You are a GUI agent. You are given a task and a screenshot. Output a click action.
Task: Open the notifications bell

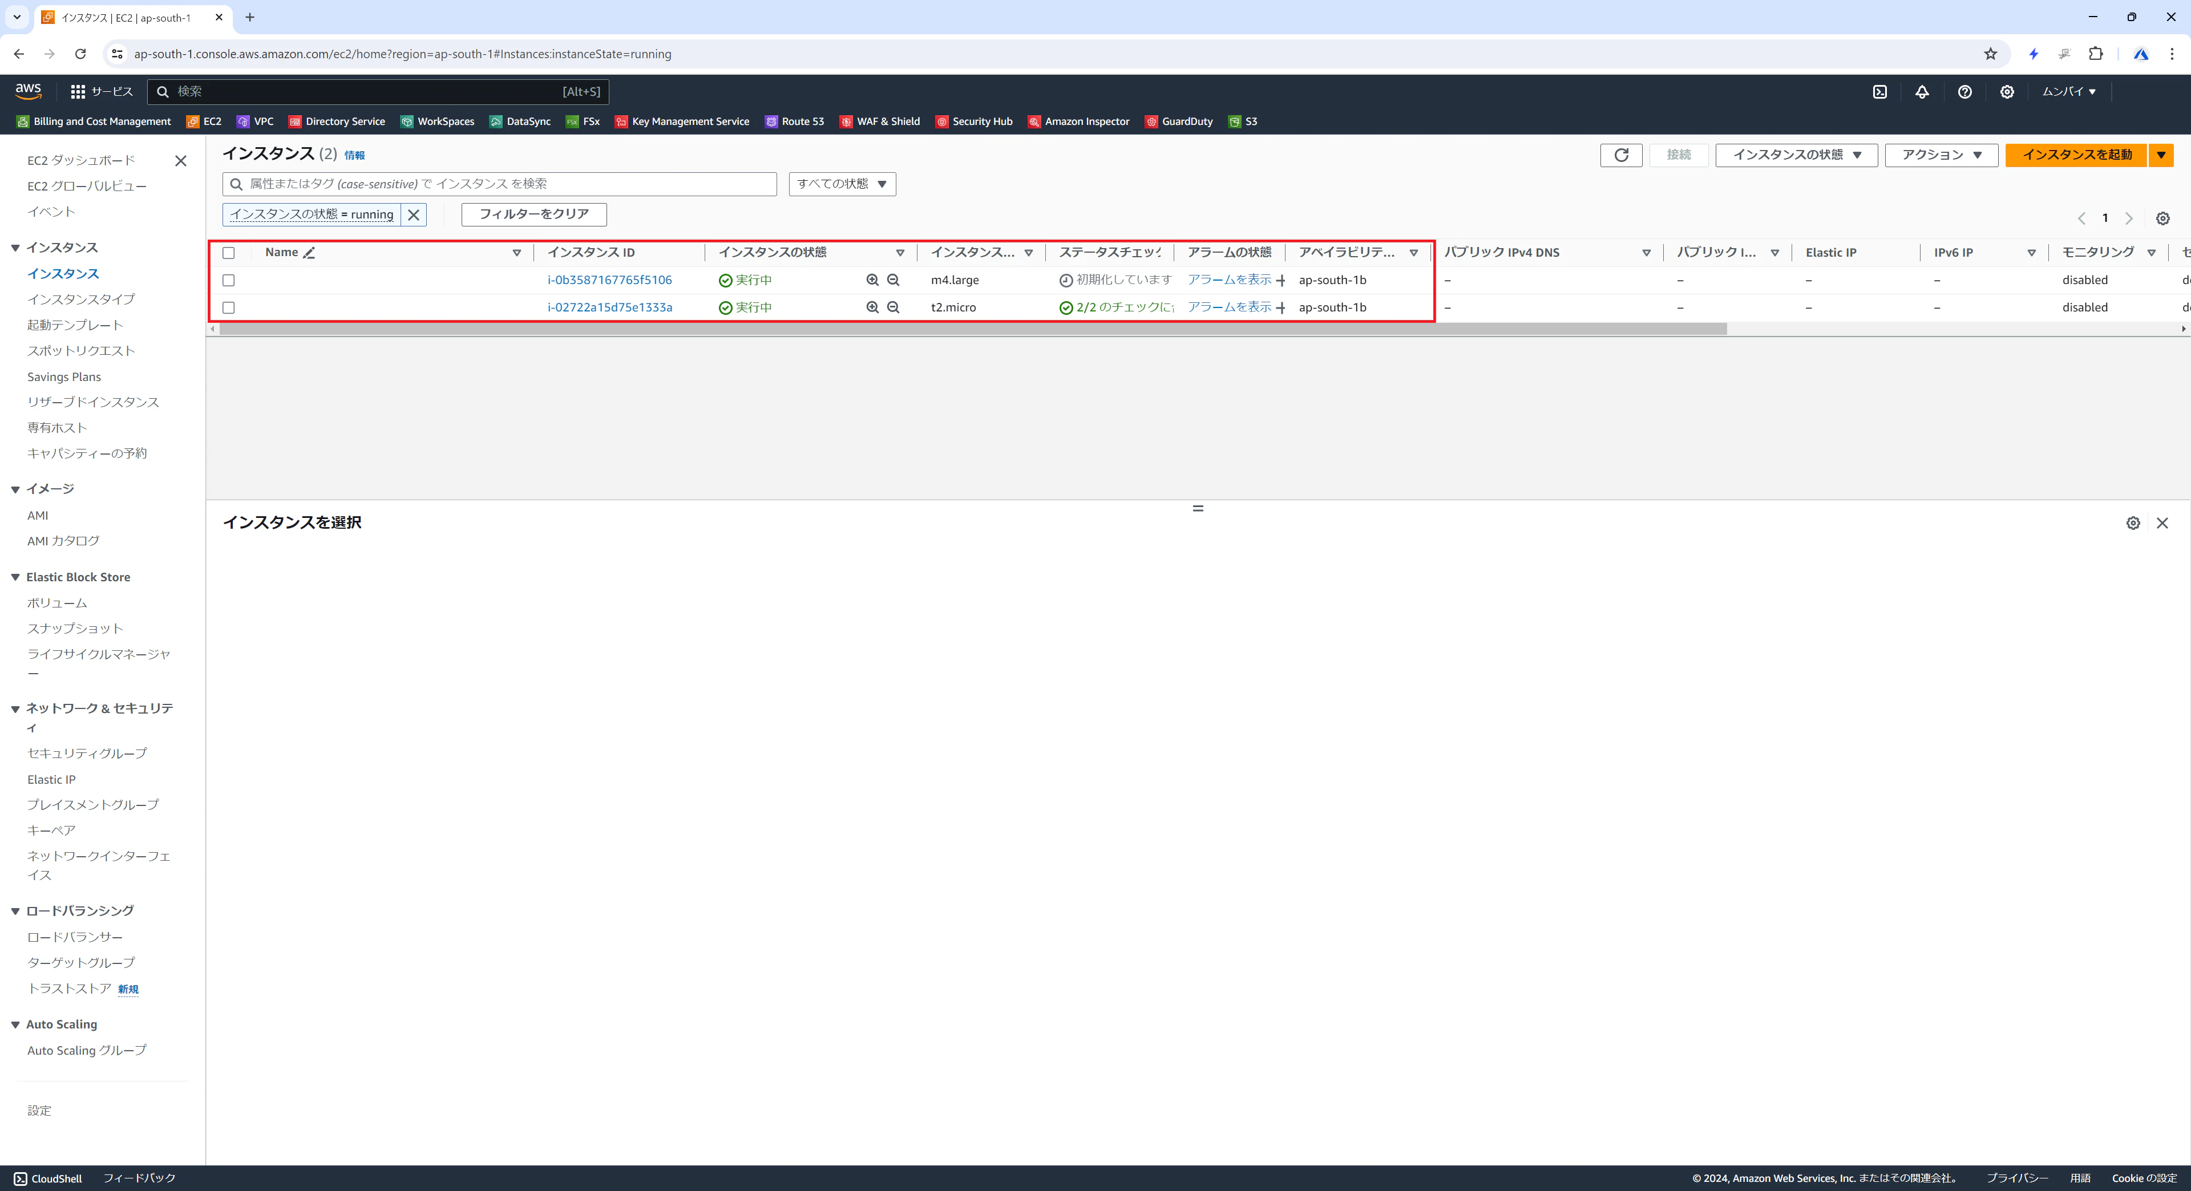click(x=1922, y=92)
